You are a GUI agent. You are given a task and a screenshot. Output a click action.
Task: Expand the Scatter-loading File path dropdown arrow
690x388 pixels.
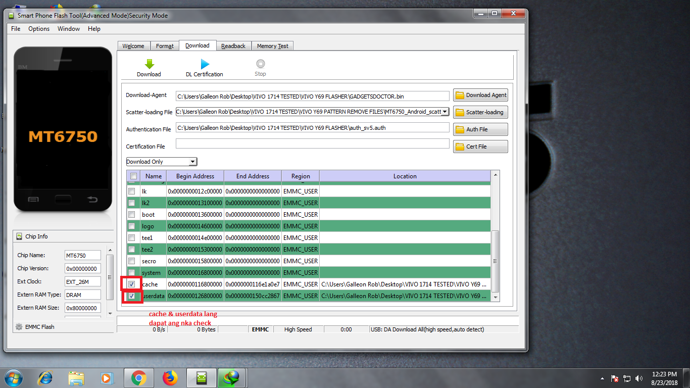click(x=445, y=112)
